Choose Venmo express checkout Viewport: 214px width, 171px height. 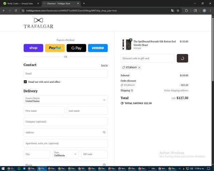coord(98,48)
